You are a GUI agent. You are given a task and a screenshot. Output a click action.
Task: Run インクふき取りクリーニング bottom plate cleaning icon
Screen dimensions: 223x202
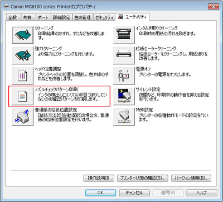124,35
